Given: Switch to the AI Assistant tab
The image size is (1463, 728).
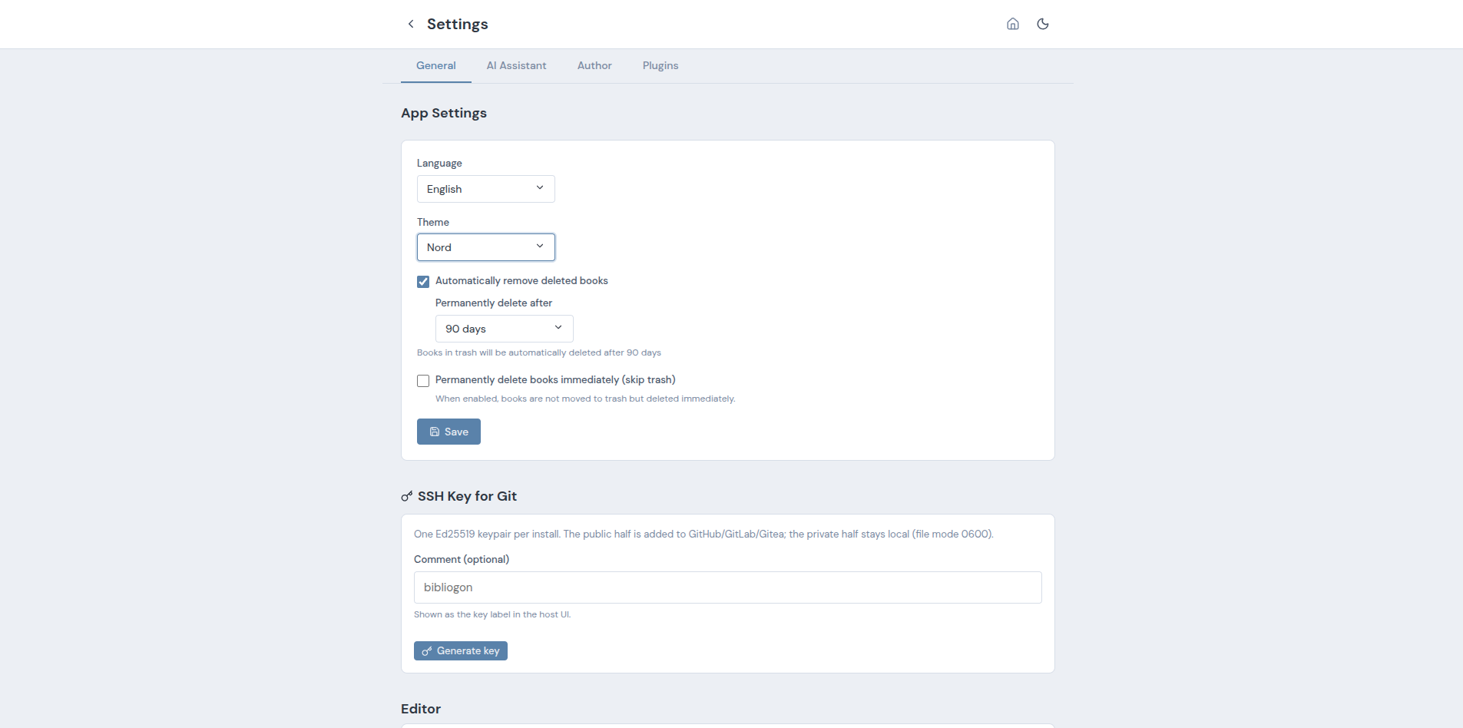Looking at the screenshot, I should [x=517, y=66].
